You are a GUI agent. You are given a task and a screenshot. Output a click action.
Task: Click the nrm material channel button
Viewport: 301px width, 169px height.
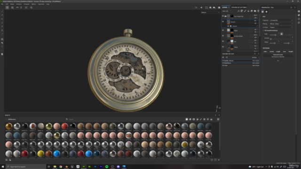click(284, 52)
